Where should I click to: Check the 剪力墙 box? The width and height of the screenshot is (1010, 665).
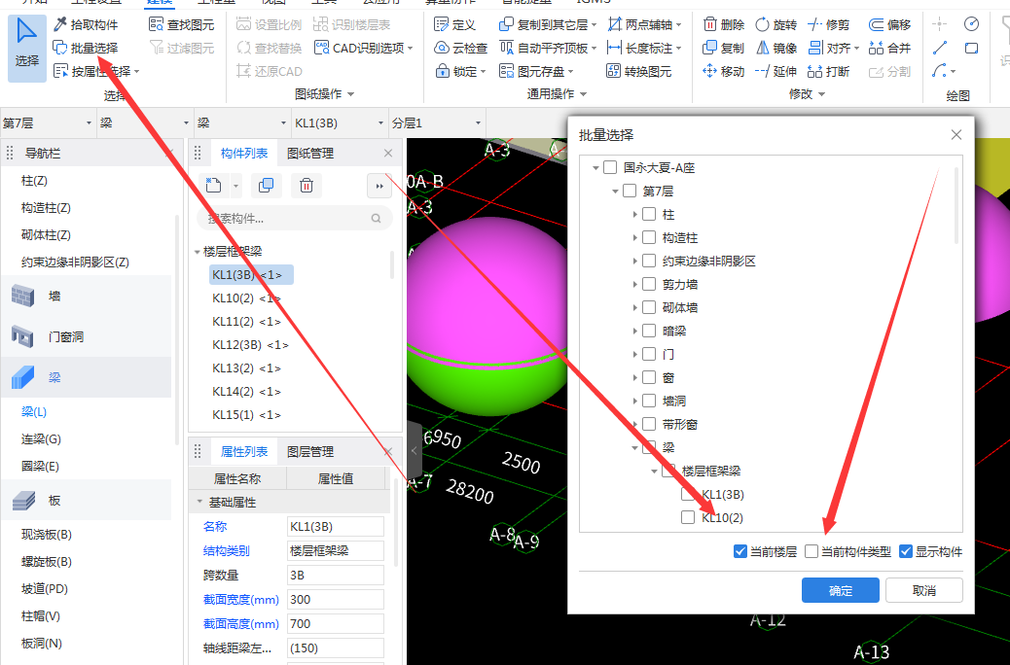pyautogui.click(x=649, y=284)
